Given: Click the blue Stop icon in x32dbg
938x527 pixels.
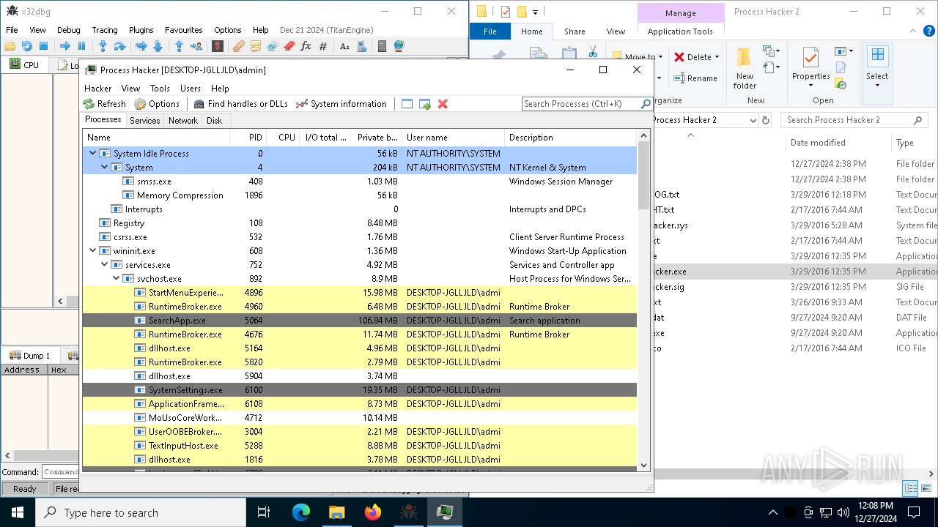Looking at the screenshot, I should [x=43, y=46].
